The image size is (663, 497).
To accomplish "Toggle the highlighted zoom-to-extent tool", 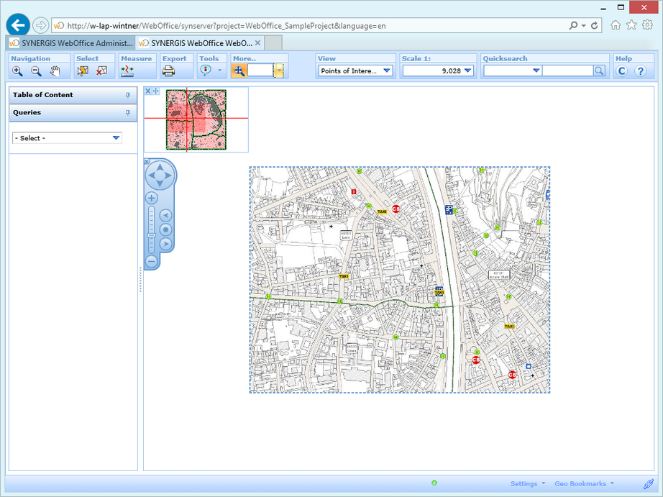I will coord(239,70).
